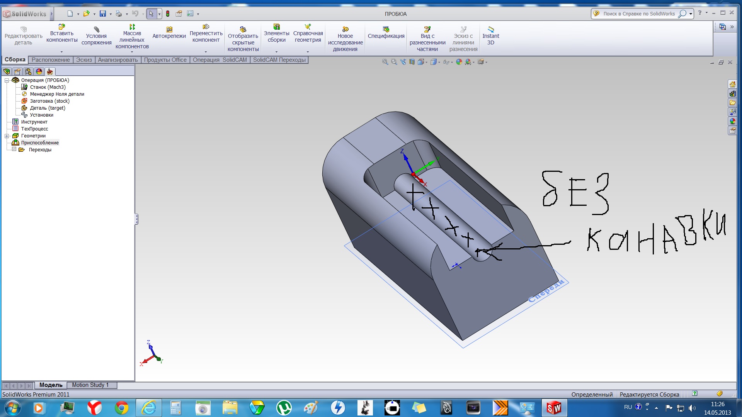Click the Zoom to Fit magnifier icon

coord(385,62)
